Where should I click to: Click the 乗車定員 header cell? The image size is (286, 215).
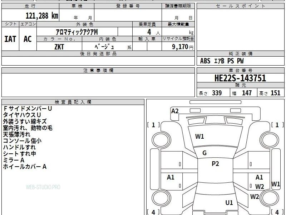point(147,24)
